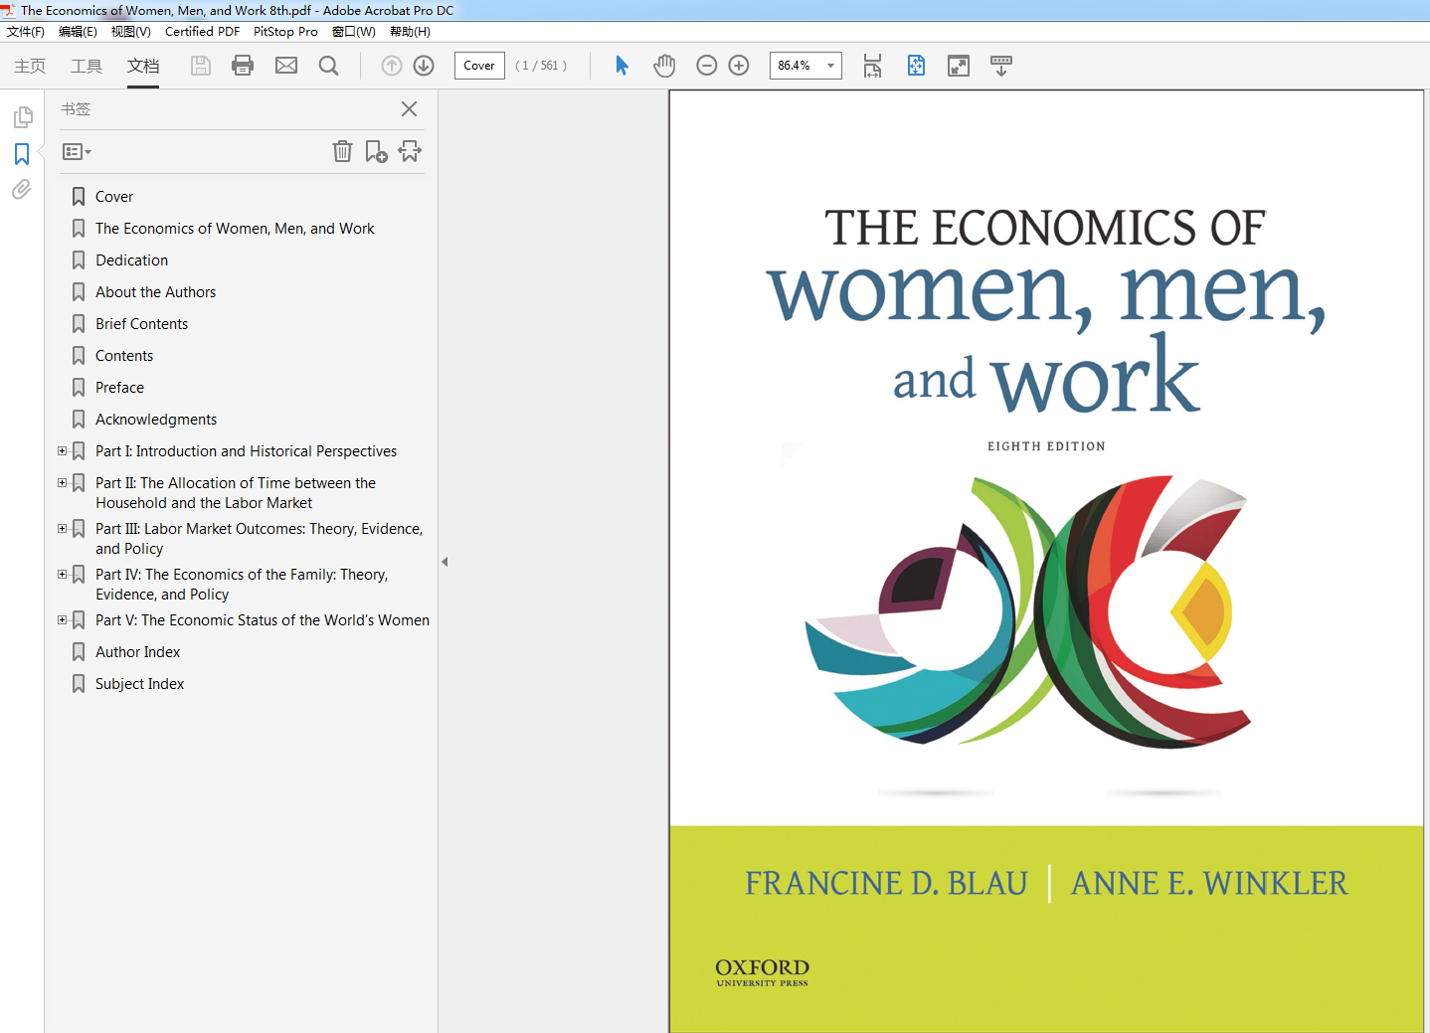The width and height of the screenshot is (1430, 1033).
Task: Go to previous page arrow
Action: coord(392,66)
